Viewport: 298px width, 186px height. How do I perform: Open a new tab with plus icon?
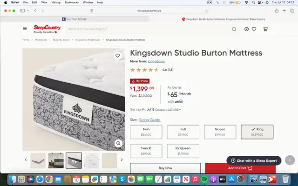tap(284, 11)
